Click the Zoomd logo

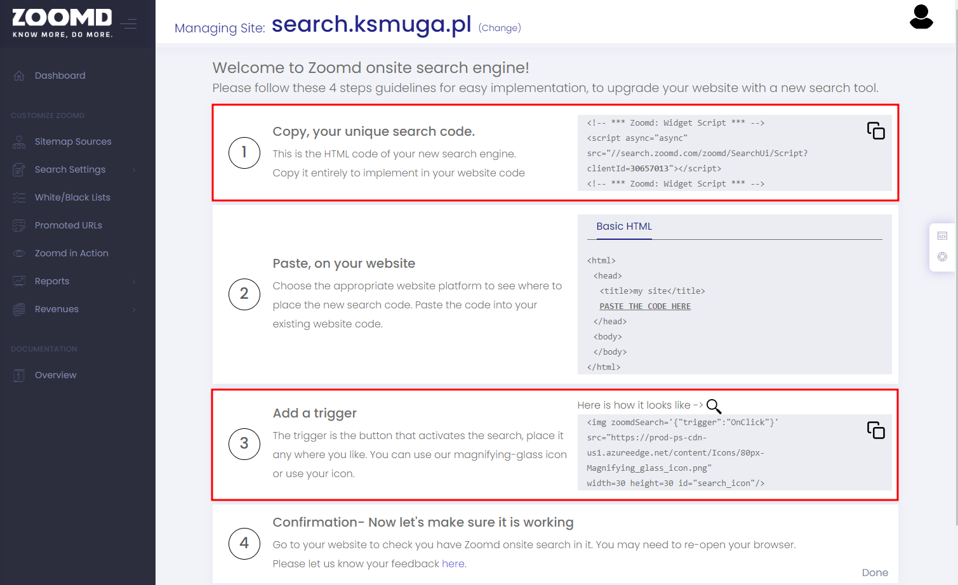click(x=62, y=23)
